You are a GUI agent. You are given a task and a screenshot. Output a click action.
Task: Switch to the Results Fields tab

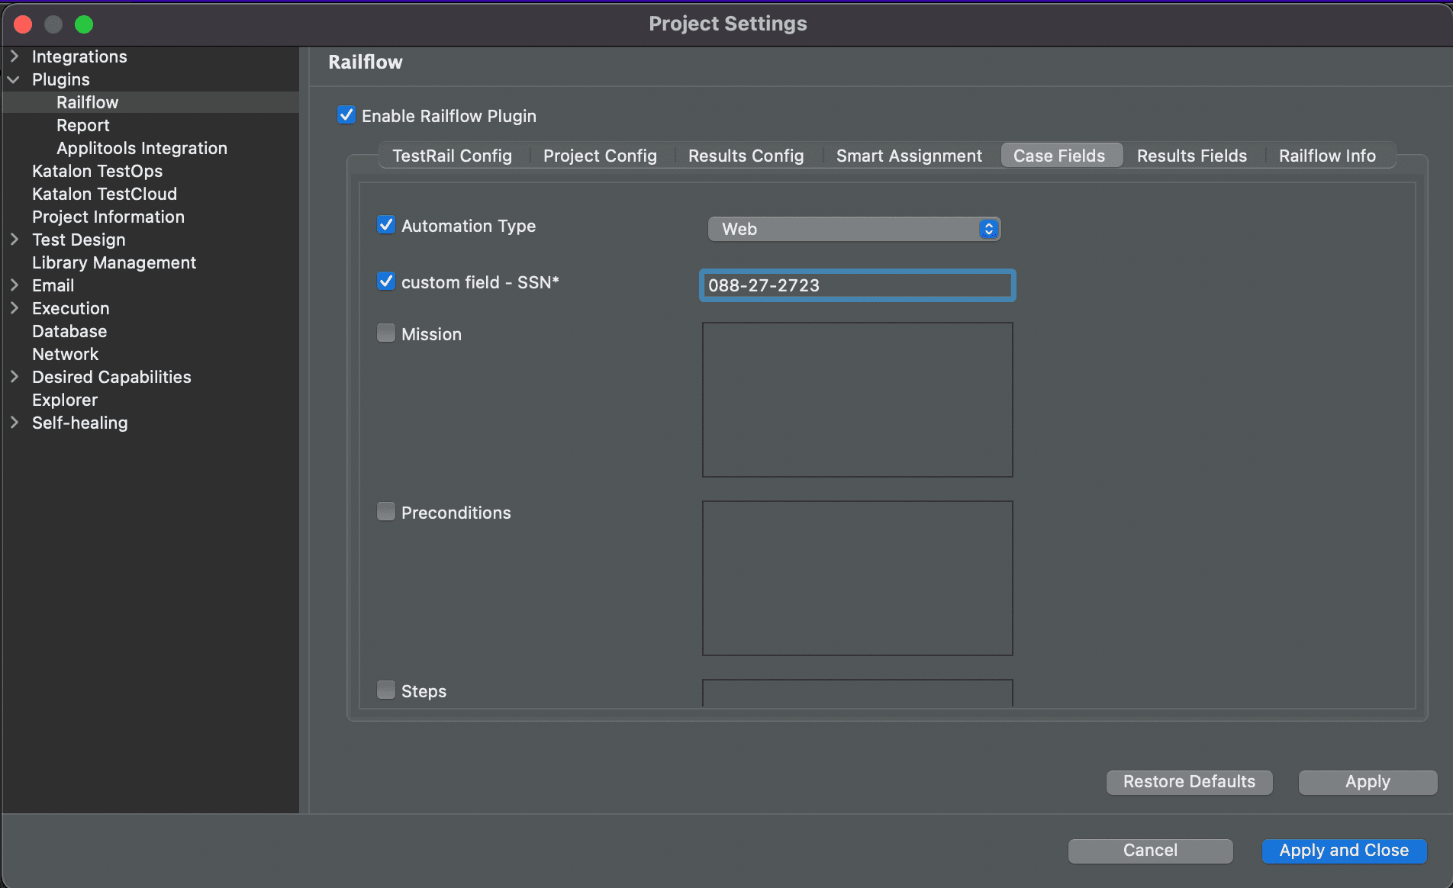click(1191, 156)
